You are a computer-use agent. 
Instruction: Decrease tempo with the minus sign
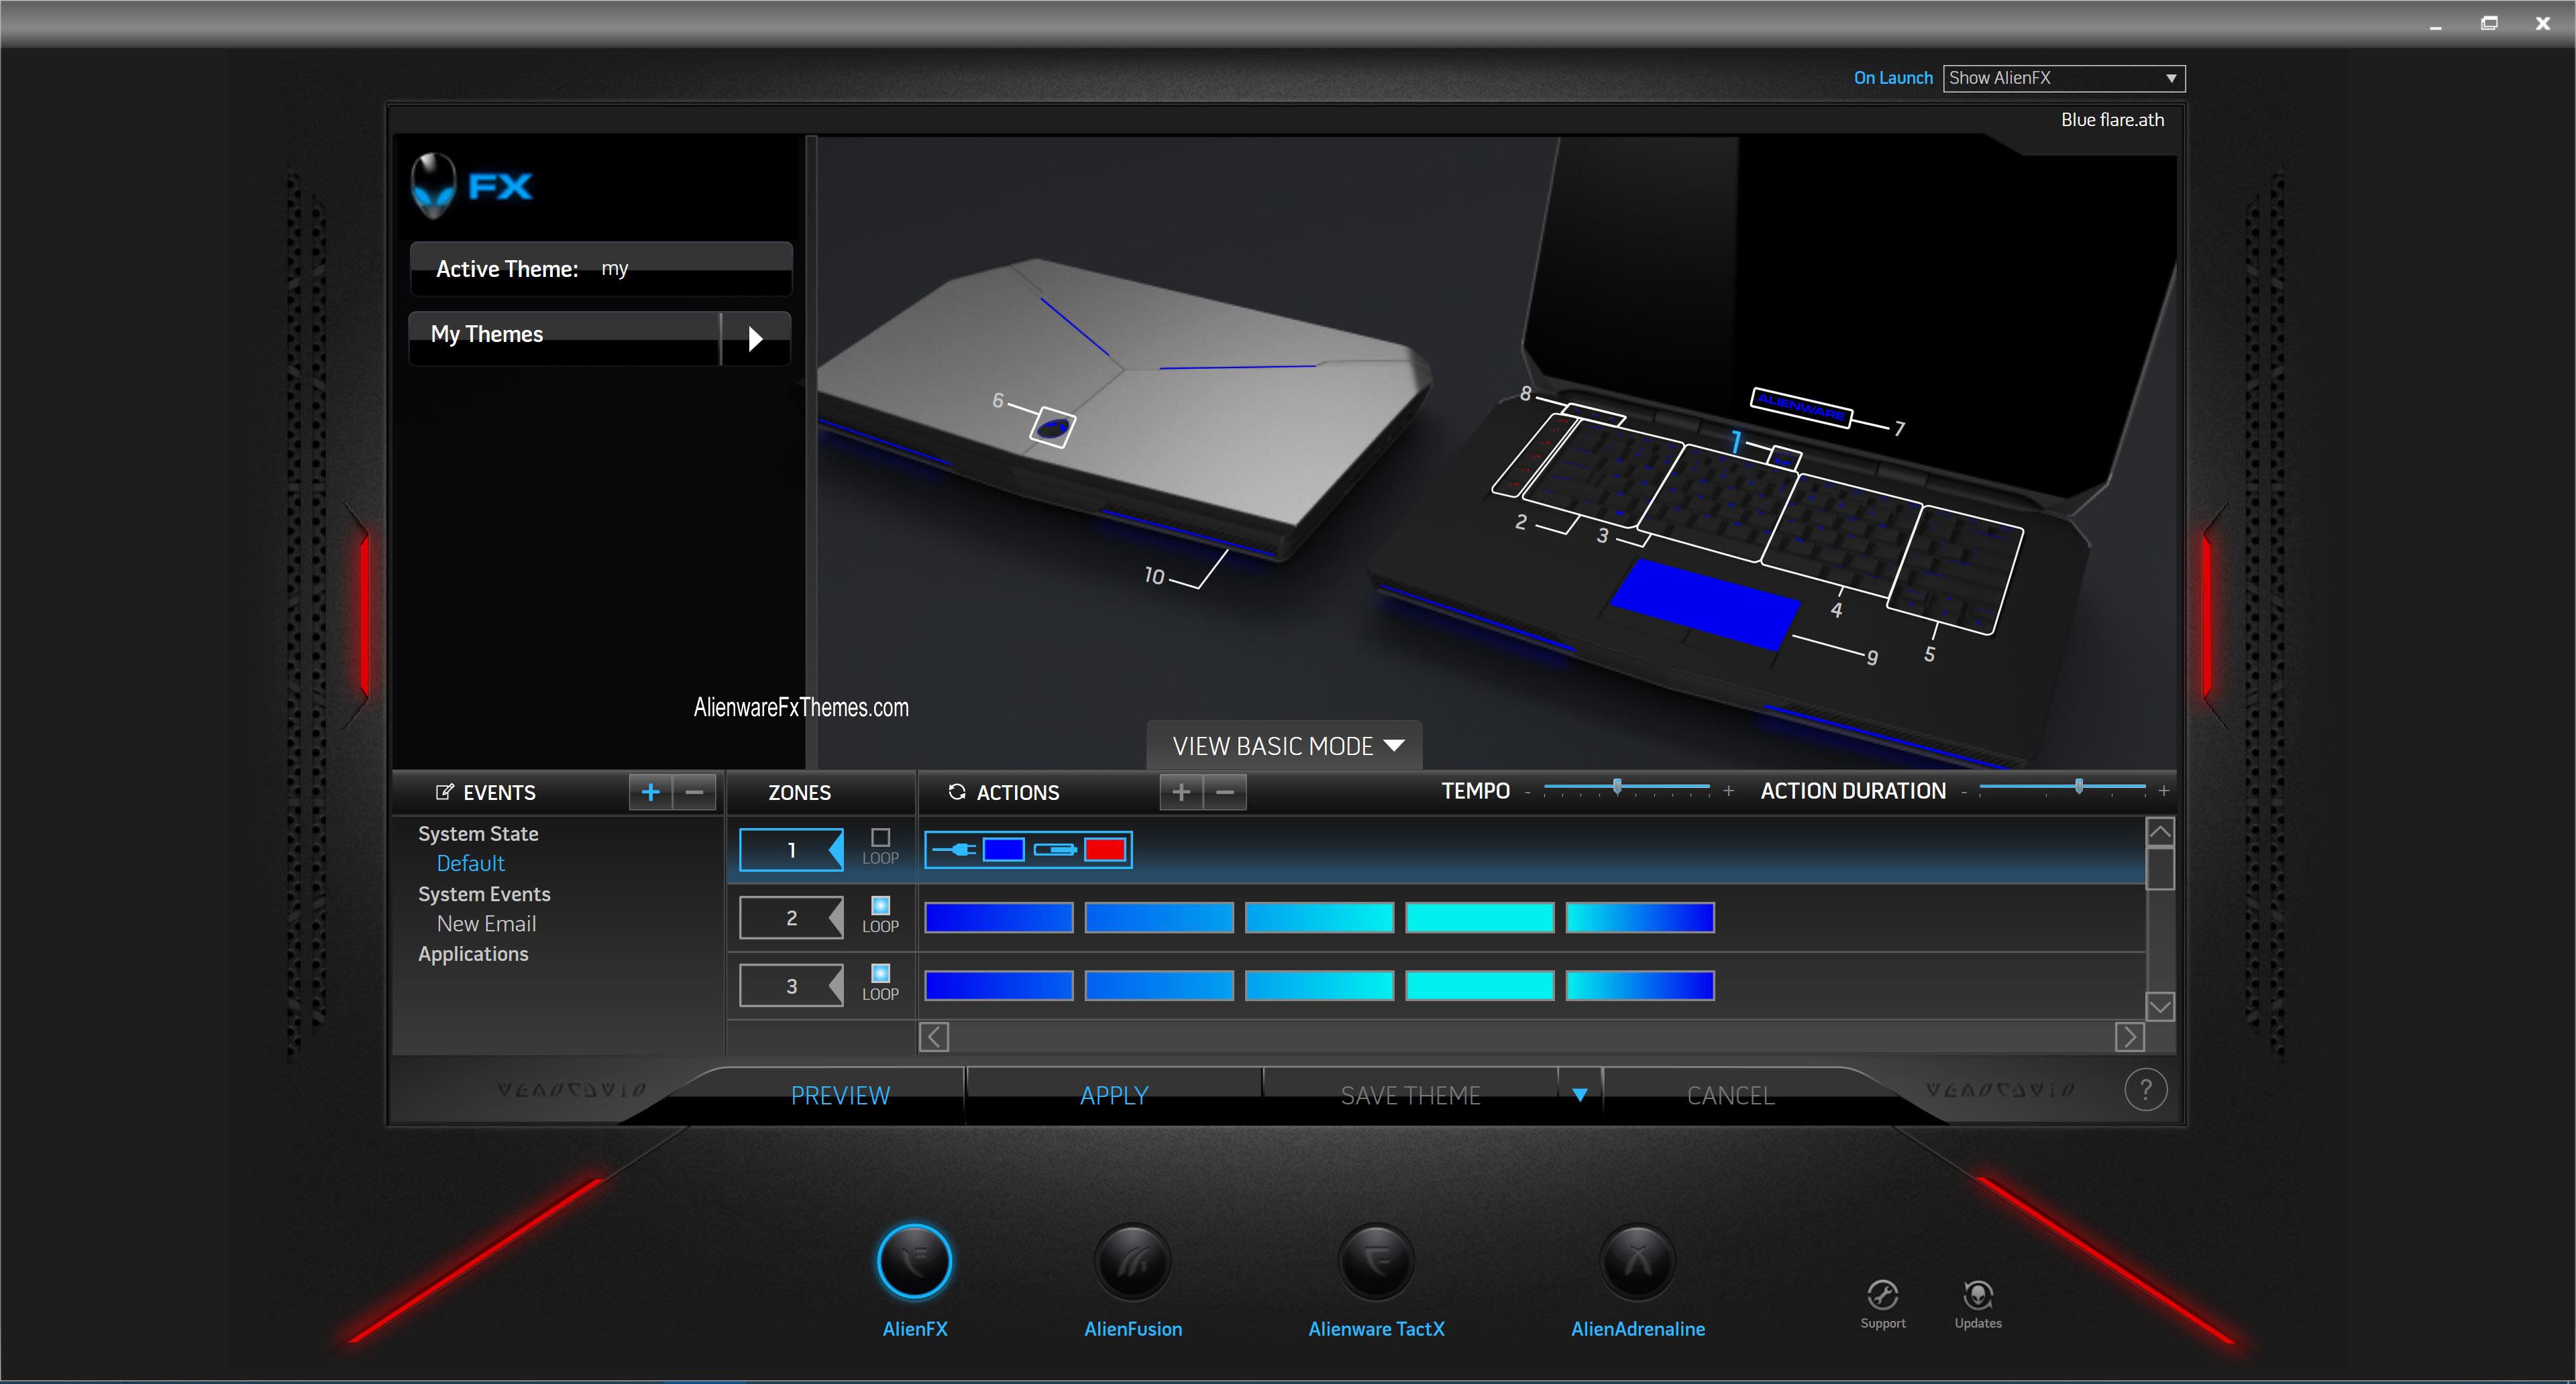1527,791
